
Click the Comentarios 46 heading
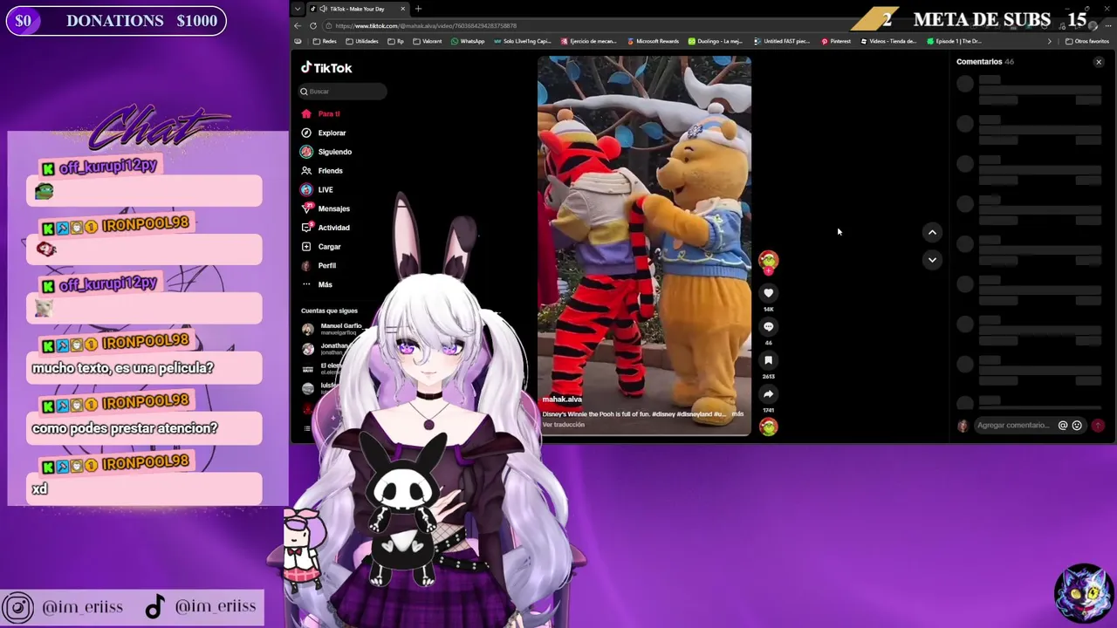tap(984, 62)
